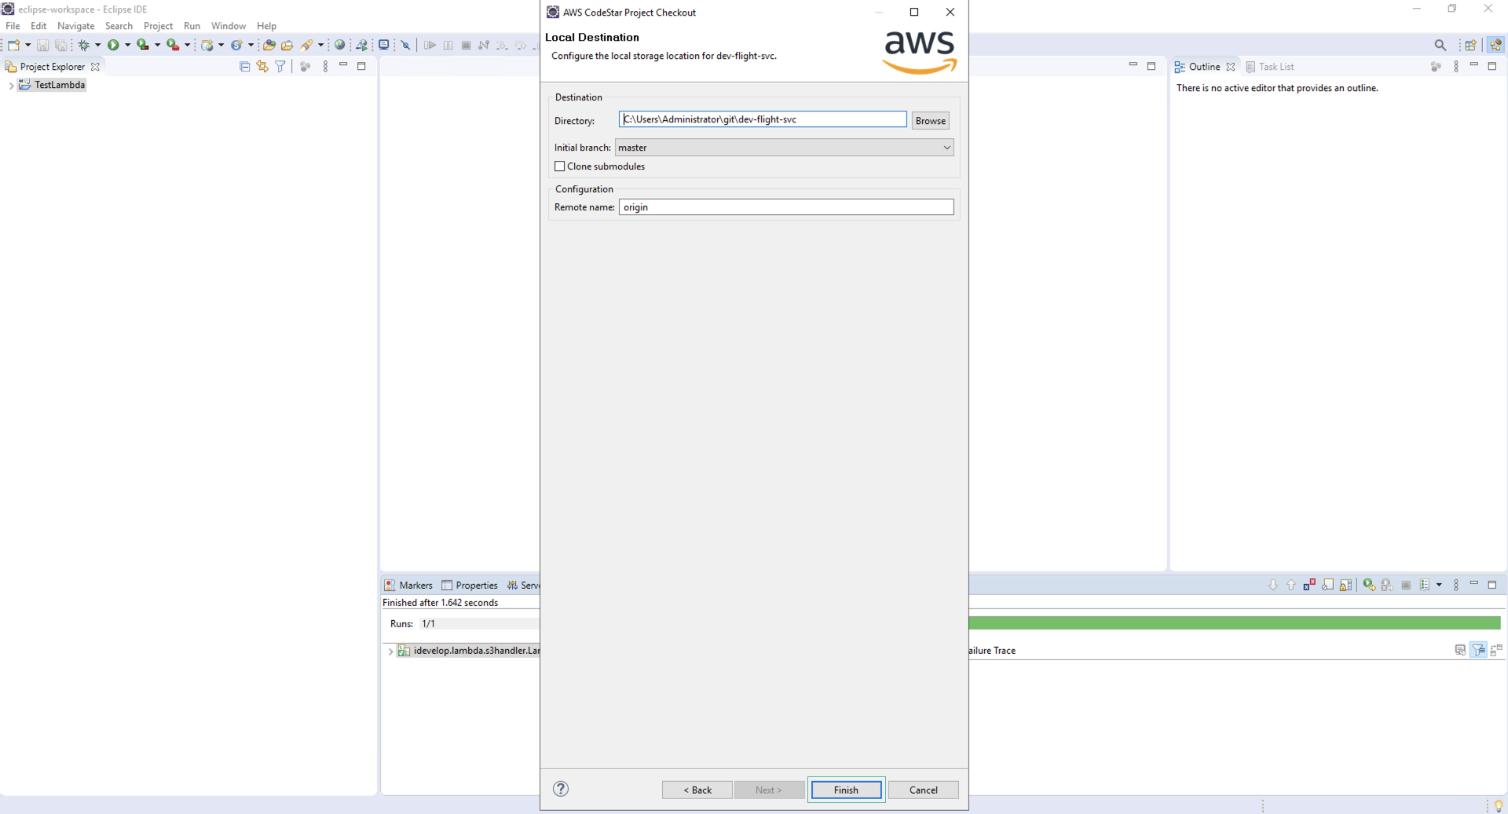Screen dimensions: 1508x814
Task: Click the Previous Failure arrow icon
Action: point(1291,585)
